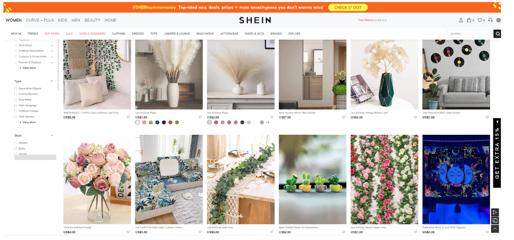
Task: Select the Wall Decor category radio button
Action: coord(16,45)
